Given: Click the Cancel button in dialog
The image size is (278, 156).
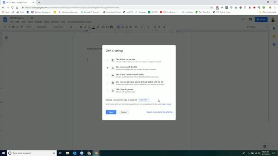Looking at the screenshot, I should (123, 112).
